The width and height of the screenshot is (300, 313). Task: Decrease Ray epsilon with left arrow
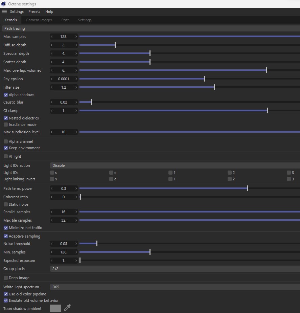[x=52, y=79]
